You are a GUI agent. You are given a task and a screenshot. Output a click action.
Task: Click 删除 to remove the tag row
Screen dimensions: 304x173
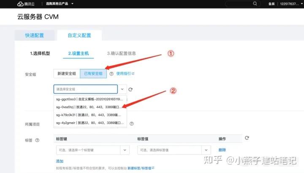[222, 150]
